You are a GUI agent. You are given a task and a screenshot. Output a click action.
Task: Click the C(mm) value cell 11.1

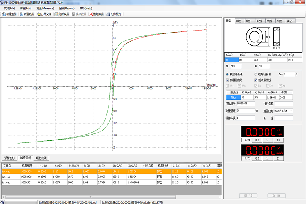pos(260,60)
